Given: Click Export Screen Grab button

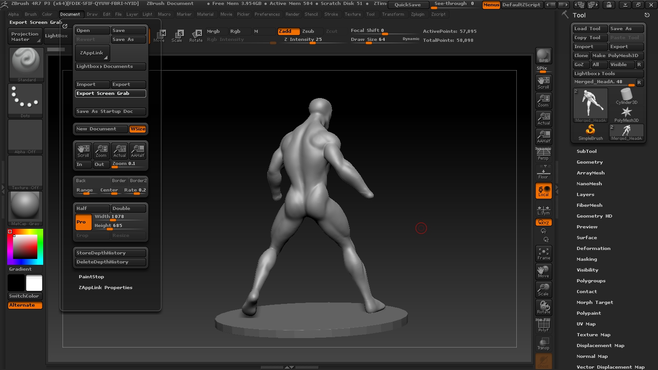Looking at the screenshot, I should 110,94.
